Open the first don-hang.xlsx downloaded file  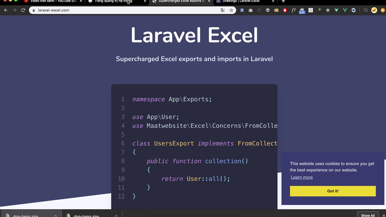click(x=26, y=216)
